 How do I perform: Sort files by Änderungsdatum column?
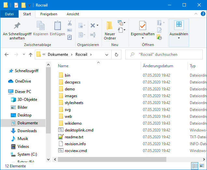(x=158, y=66)
